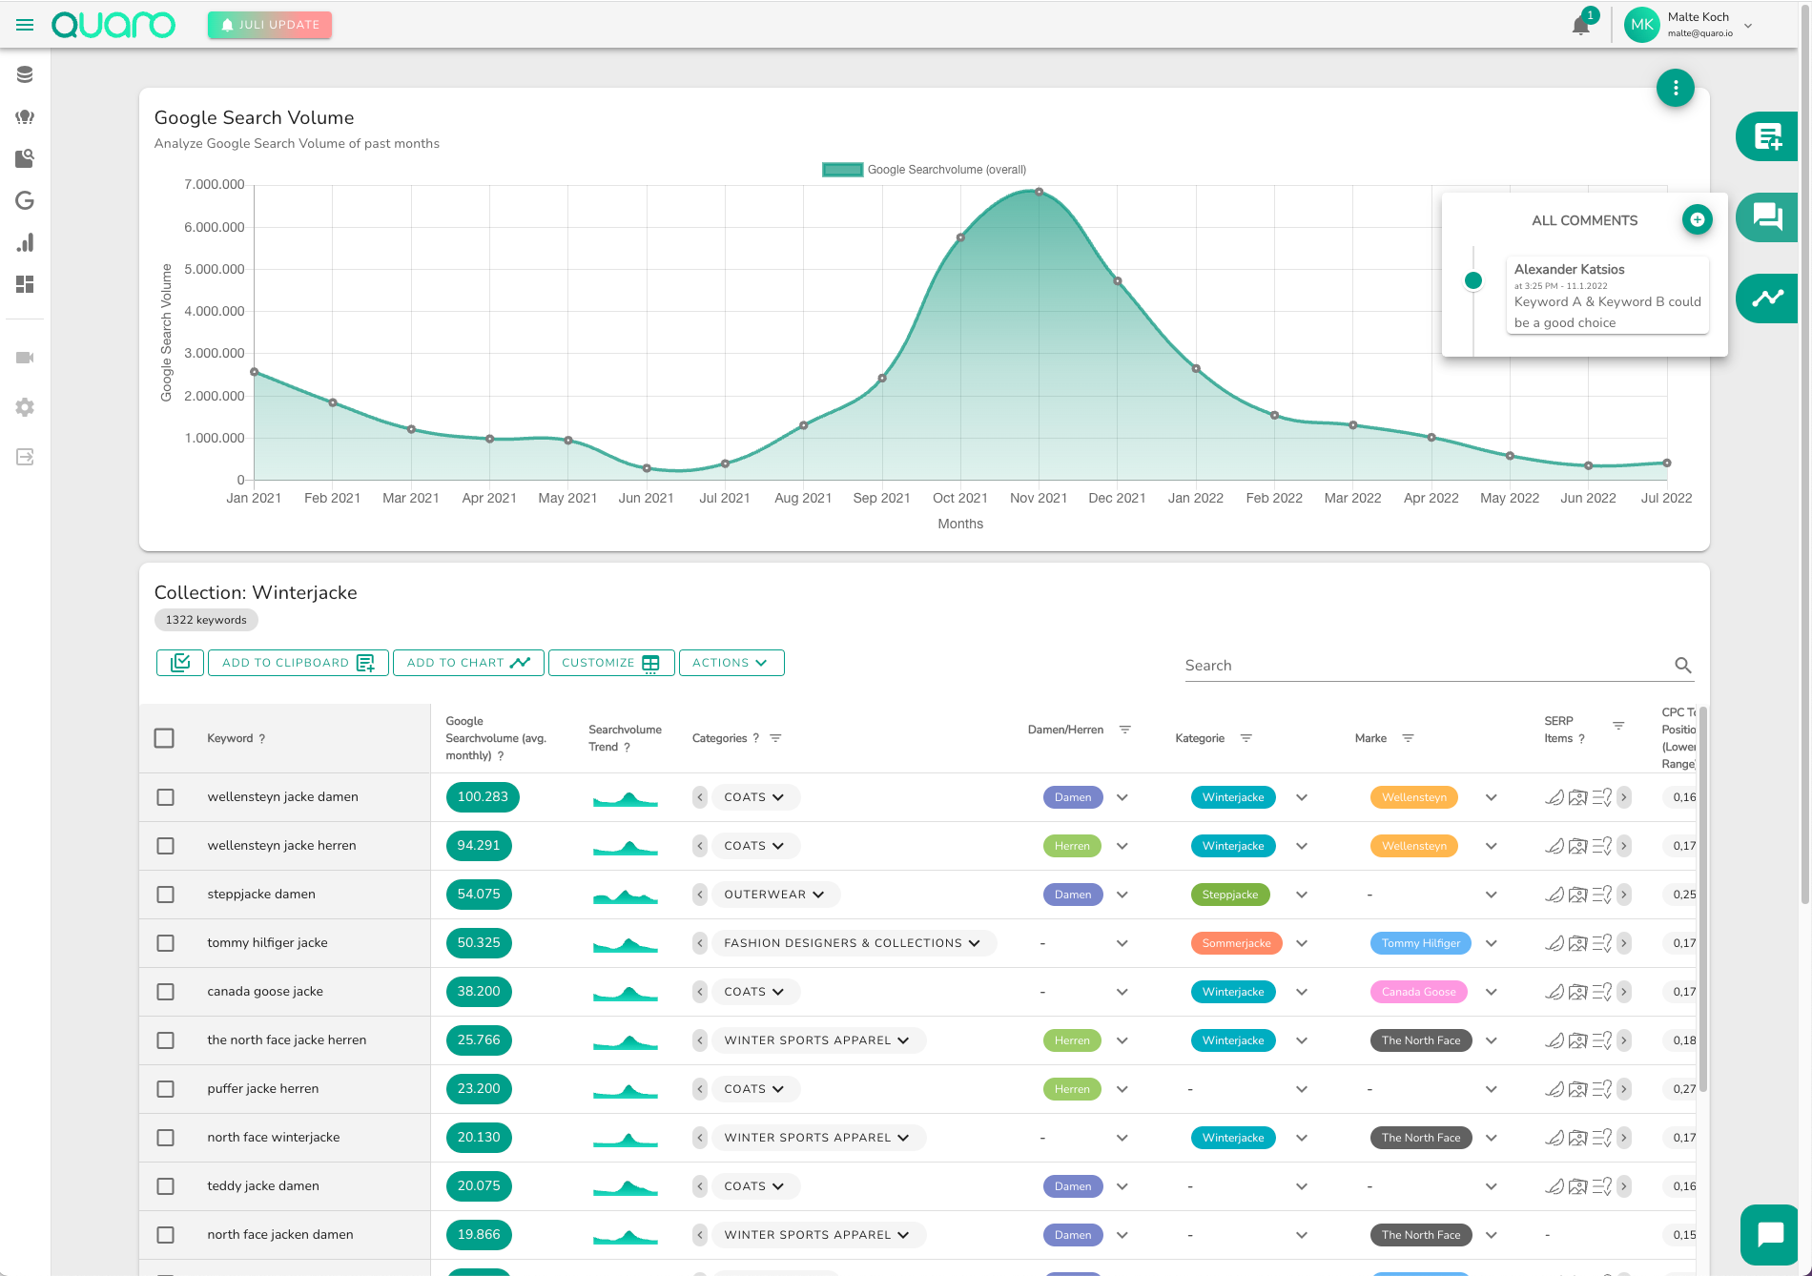
Task: Click the Customize button
Action: click(610, 663)
